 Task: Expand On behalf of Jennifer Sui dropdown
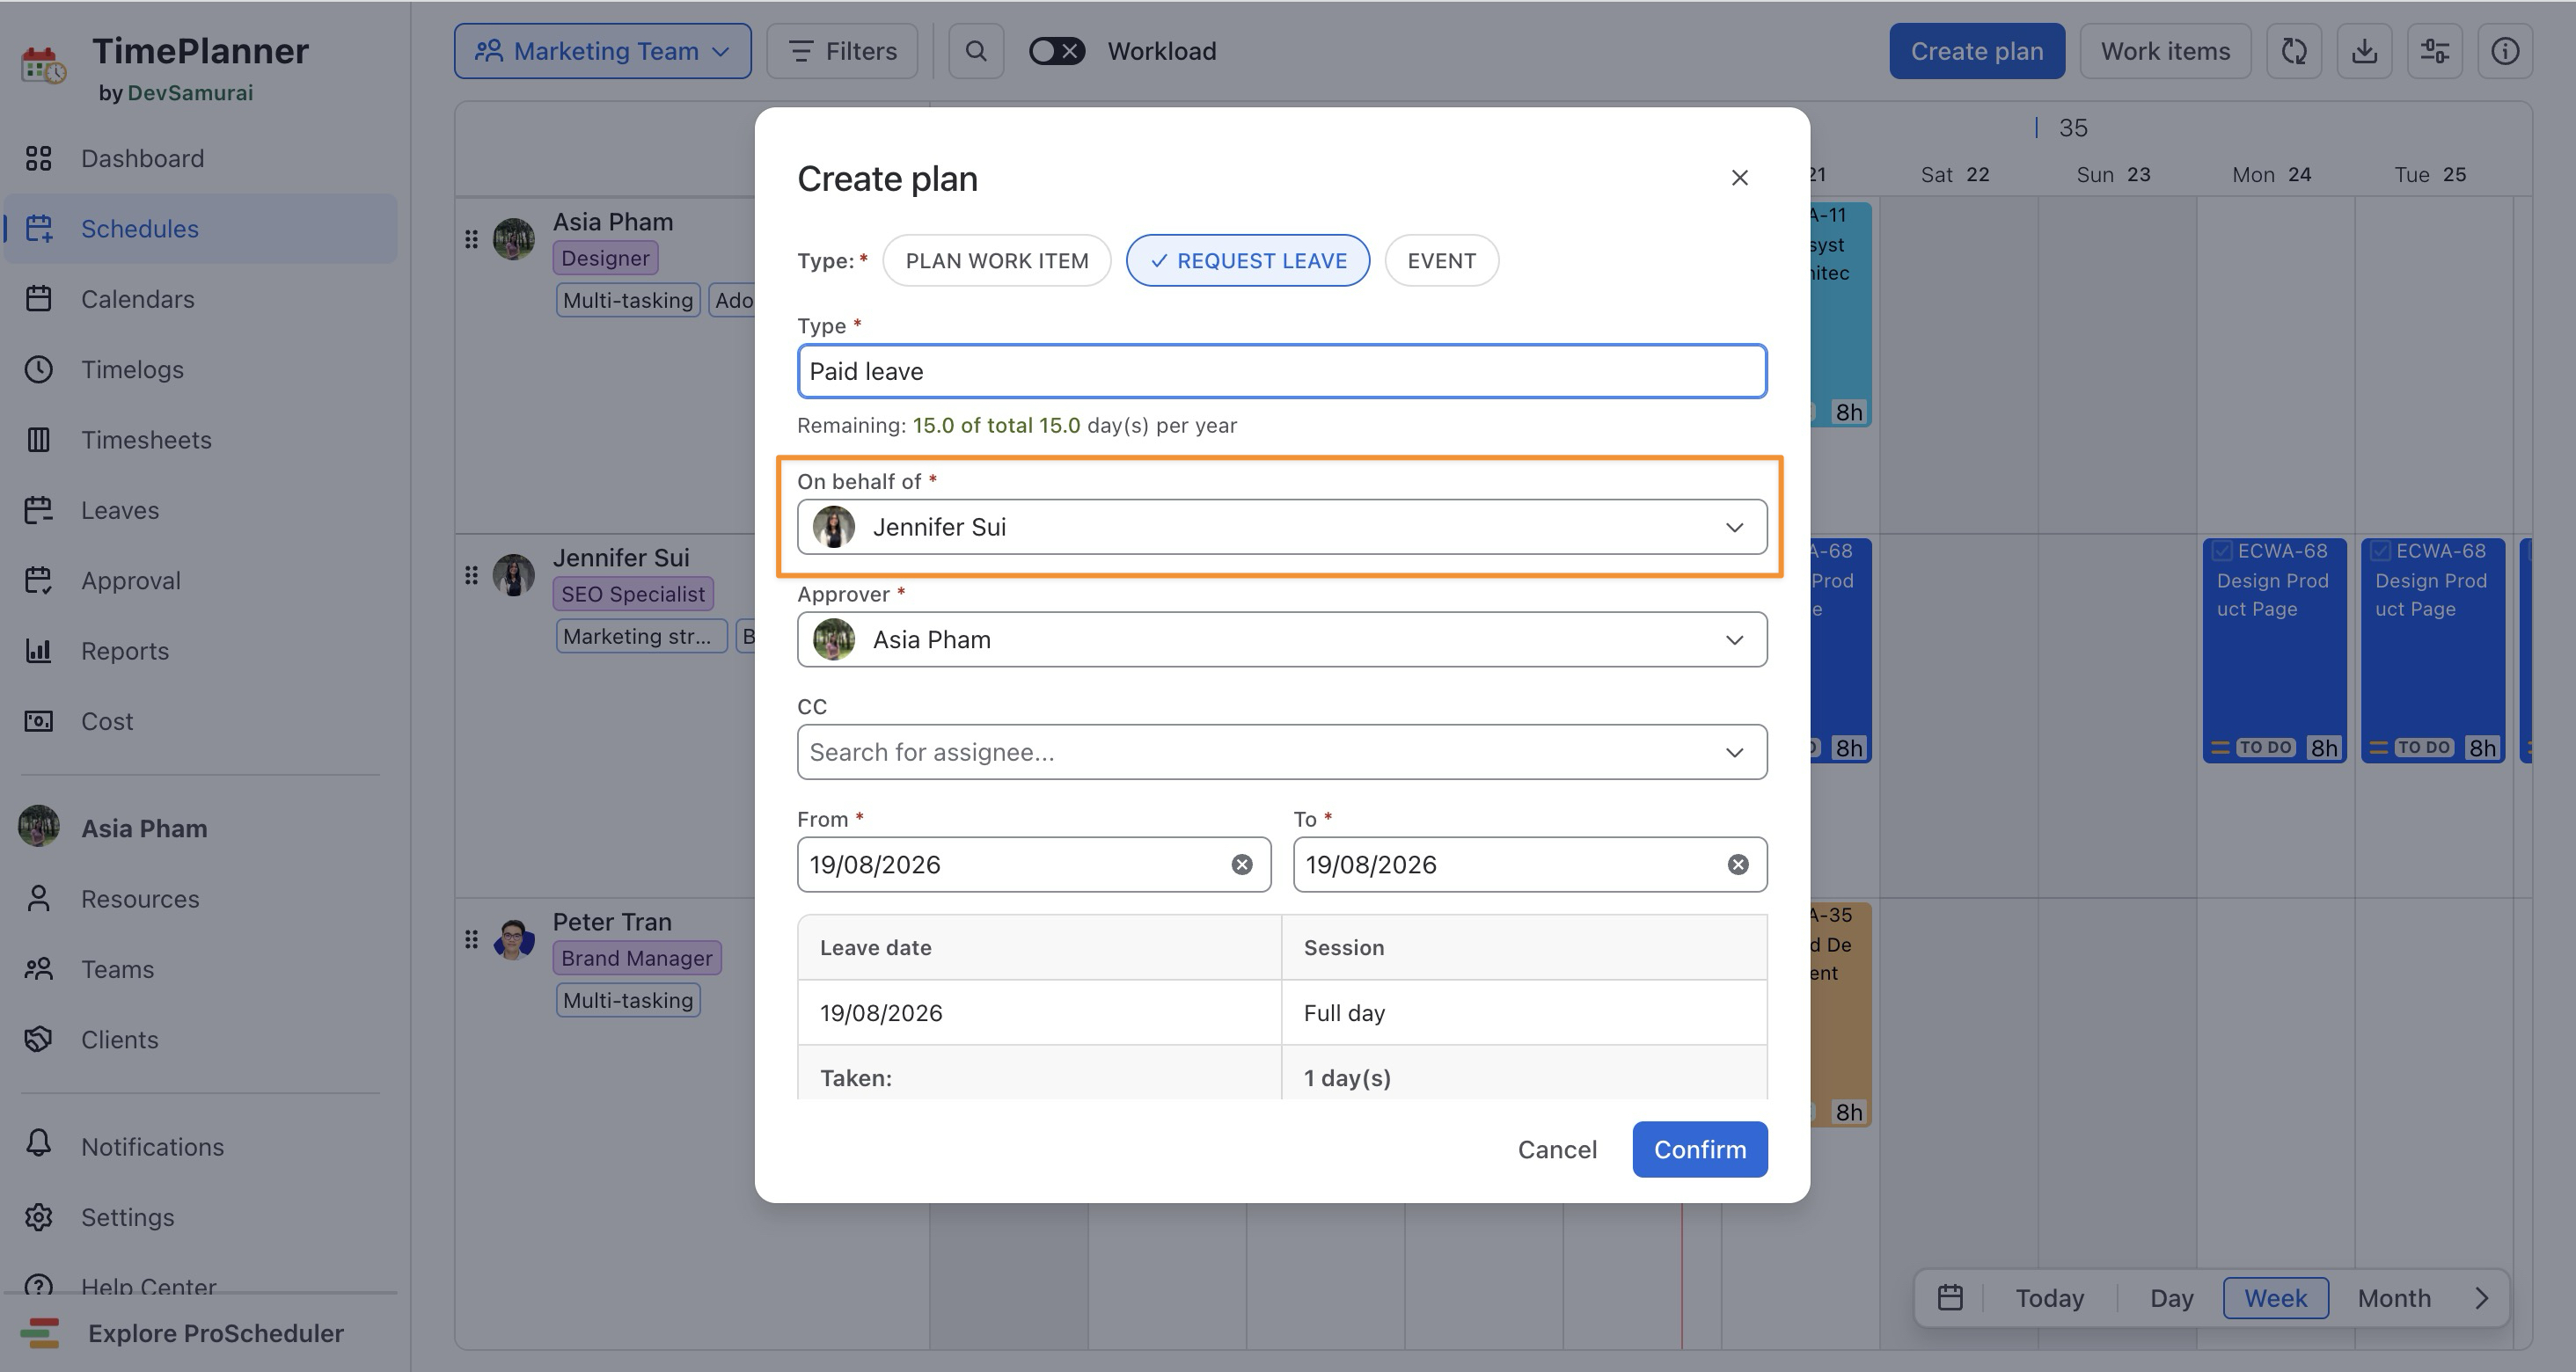[x=1282, y=527]
